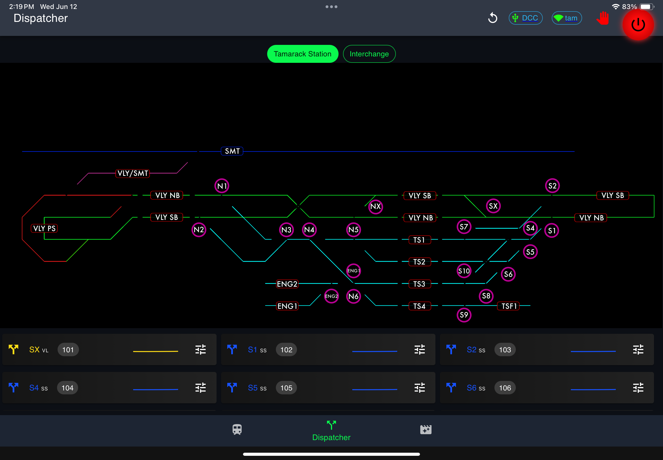Image resolution: width=663 pixels, height=460 pixels.
Task: Toggle the NX crossover on the diagram
Action: click(376, 206)
